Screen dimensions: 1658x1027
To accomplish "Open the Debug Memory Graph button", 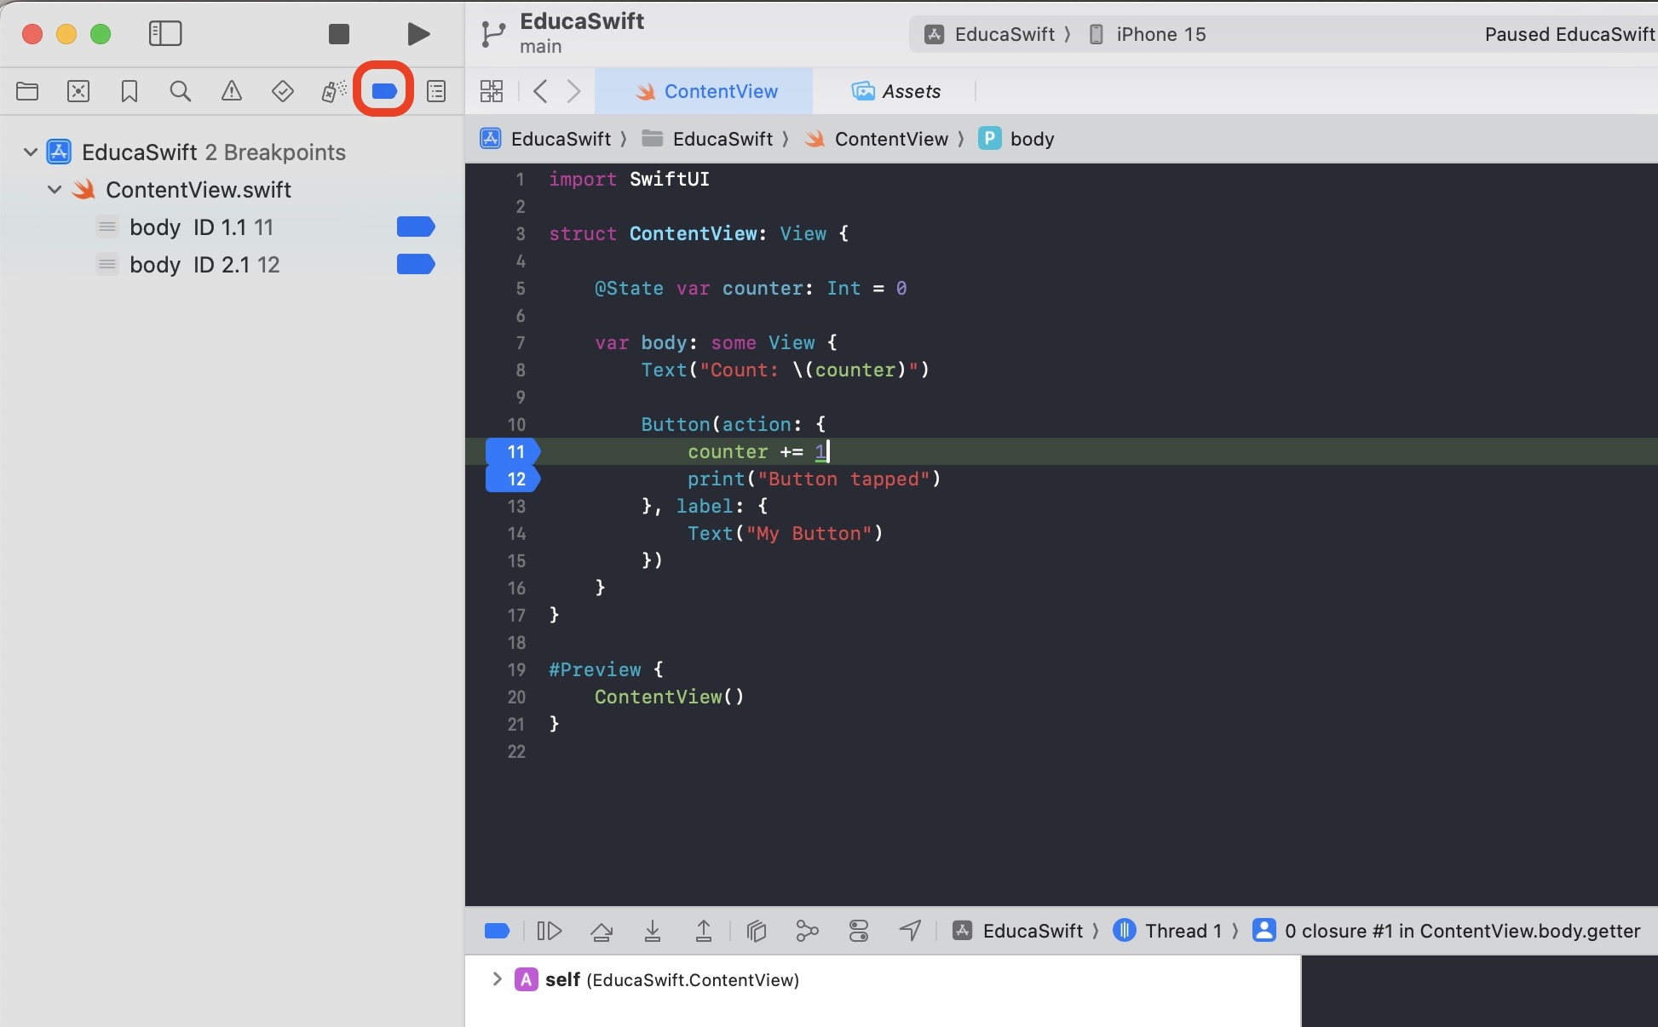I will [x=807, y=931].
